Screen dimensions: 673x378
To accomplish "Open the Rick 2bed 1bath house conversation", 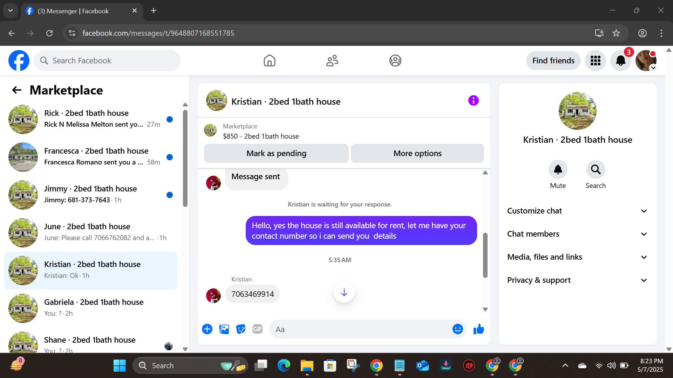I will click(x=91, y=119).
